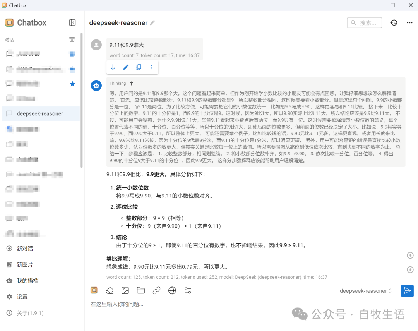
Task: Copy the user message
Action: [x=139, y=67]
